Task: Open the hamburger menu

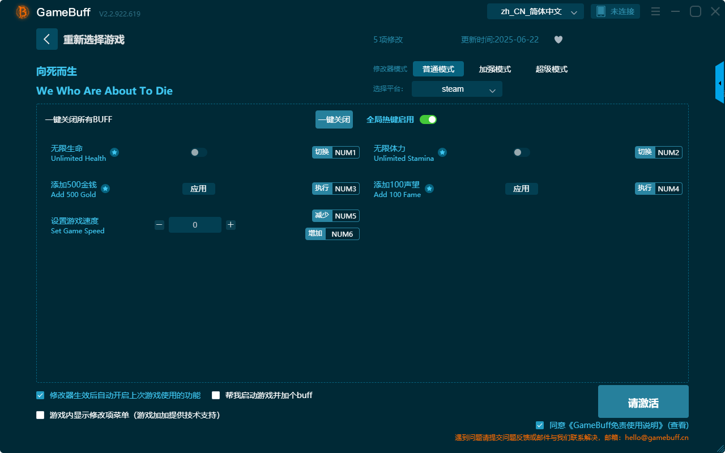Action: pyautogui.click(x=655, y=11)
